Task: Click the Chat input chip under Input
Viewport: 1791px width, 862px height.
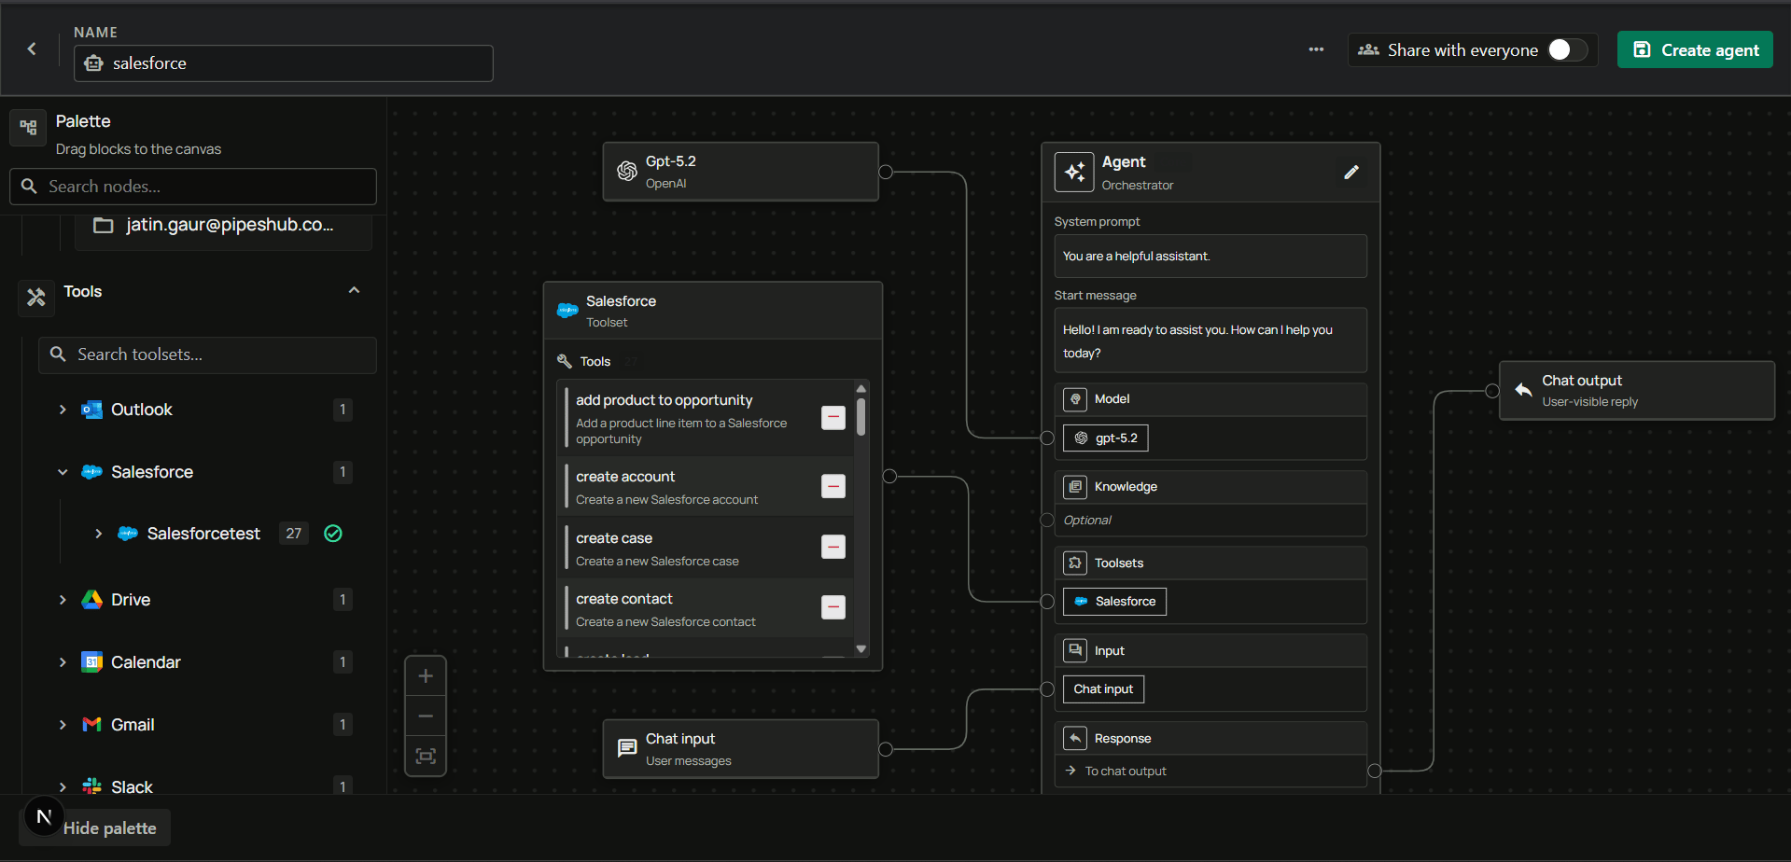Action: [x=1103, y=689]
